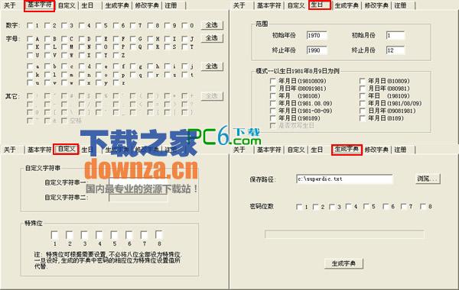
Task: Check the uppercase Z letter checkbox
Action: pos(116,55)
